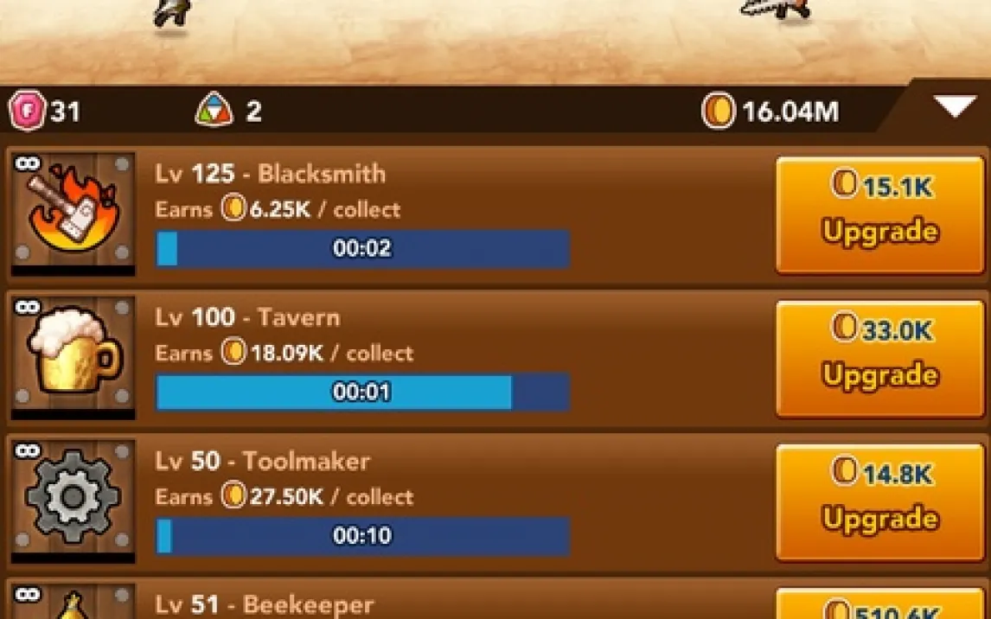991x619 pixels.
Task: Tap the pink gem currency icon
Action: 28,111
